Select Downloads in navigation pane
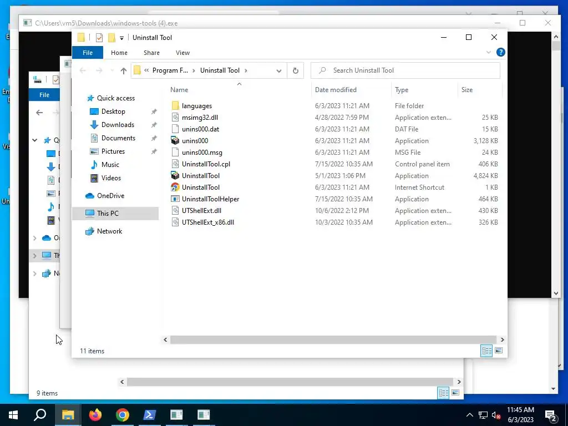This screenshot has height=426, width=568. tap(118, 125)
